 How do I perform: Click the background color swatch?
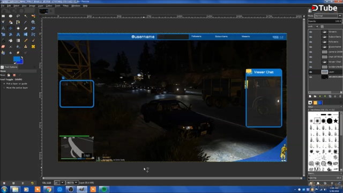point(21,62)
